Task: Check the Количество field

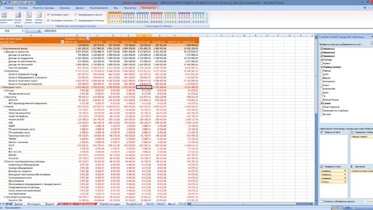Action: click(x=322, y=89)
